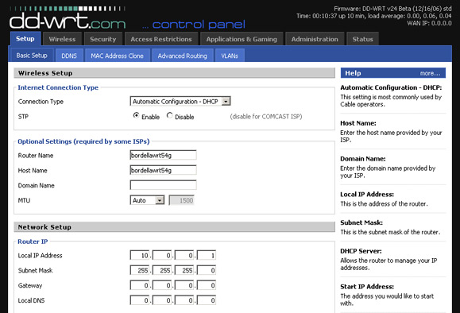Click third octet of Gateway
Screen dimensions: 460x313
pyautogui.click(x=184, y=285)
